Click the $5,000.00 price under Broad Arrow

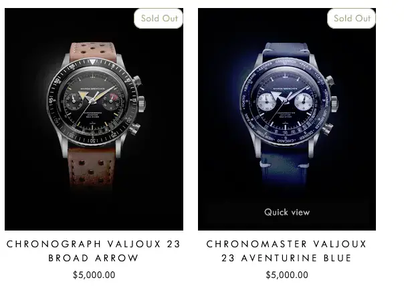tap(94, 275)
